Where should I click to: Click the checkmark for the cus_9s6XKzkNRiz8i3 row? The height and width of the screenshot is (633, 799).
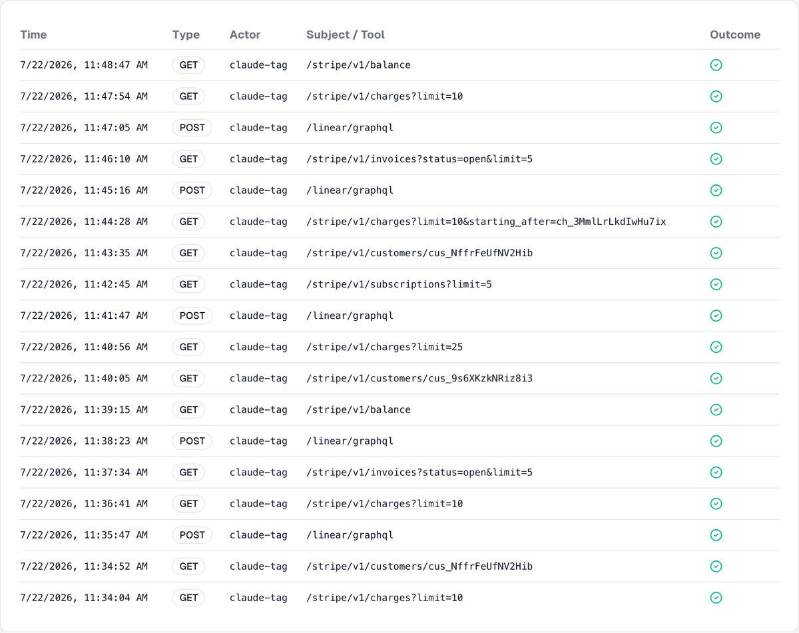pos(716,378)
